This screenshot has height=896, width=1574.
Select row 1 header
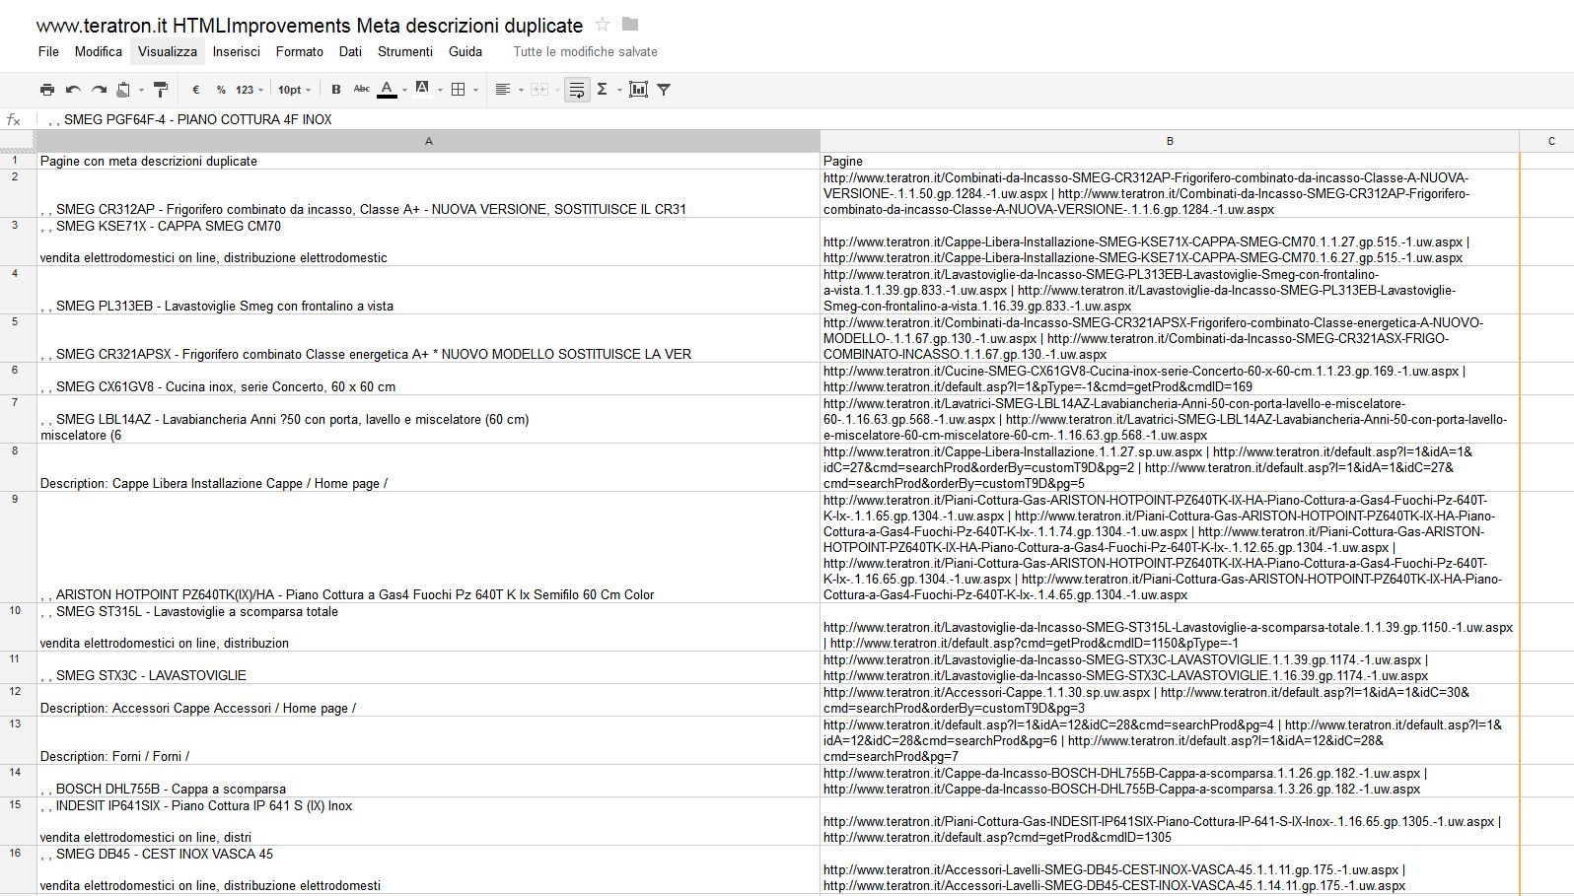(18, 161)
